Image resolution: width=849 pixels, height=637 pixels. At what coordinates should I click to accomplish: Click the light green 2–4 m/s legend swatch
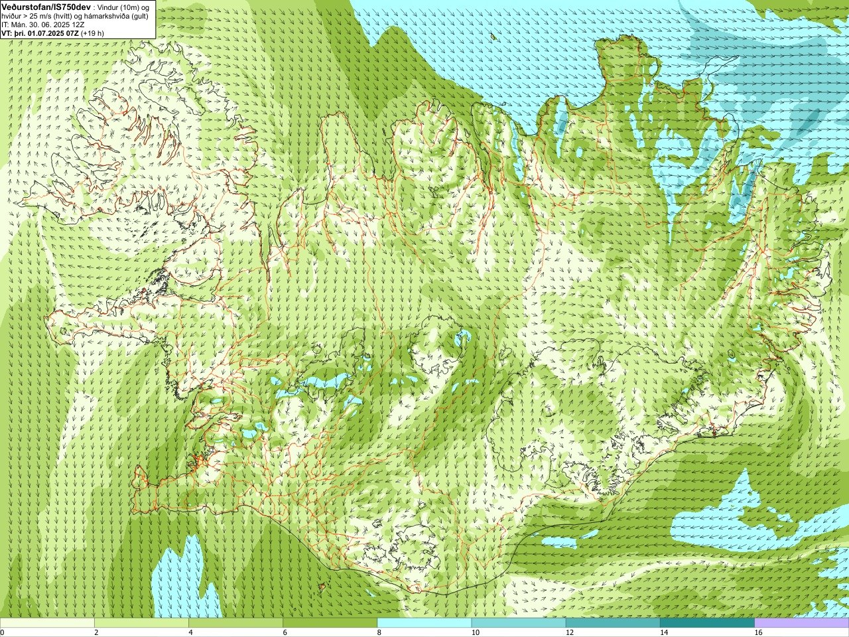coord(142,623)
